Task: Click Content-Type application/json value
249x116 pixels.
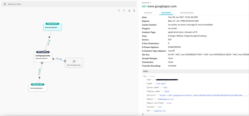Action: [x=182, y=32]
